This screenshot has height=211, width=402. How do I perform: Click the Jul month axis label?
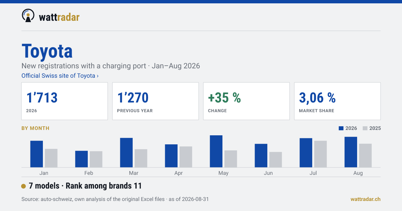(x=313, y=173)
